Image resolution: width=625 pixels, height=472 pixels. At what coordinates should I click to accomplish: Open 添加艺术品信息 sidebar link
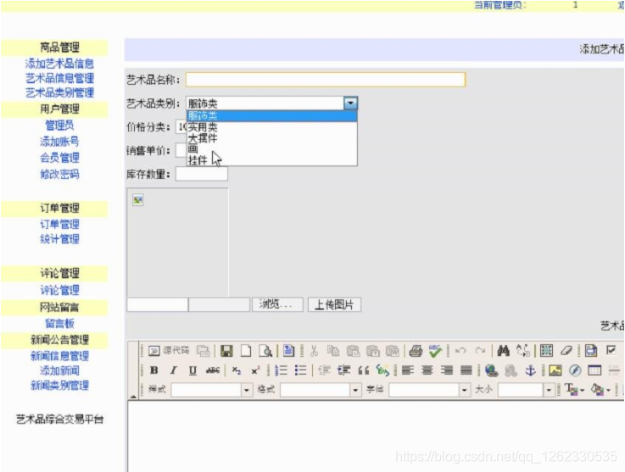click(x=59, y=64)
